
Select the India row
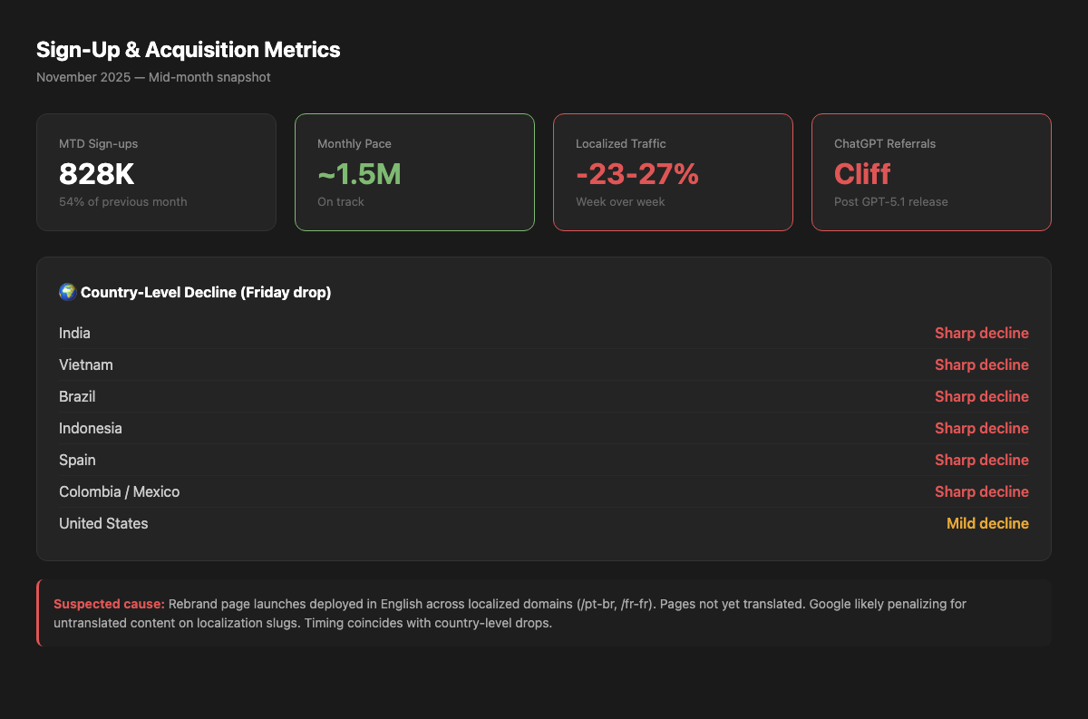pyautogui.click(x=544, y=333)
